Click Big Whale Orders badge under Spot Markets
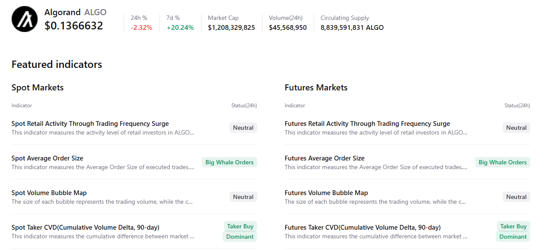 coord(229,162)
